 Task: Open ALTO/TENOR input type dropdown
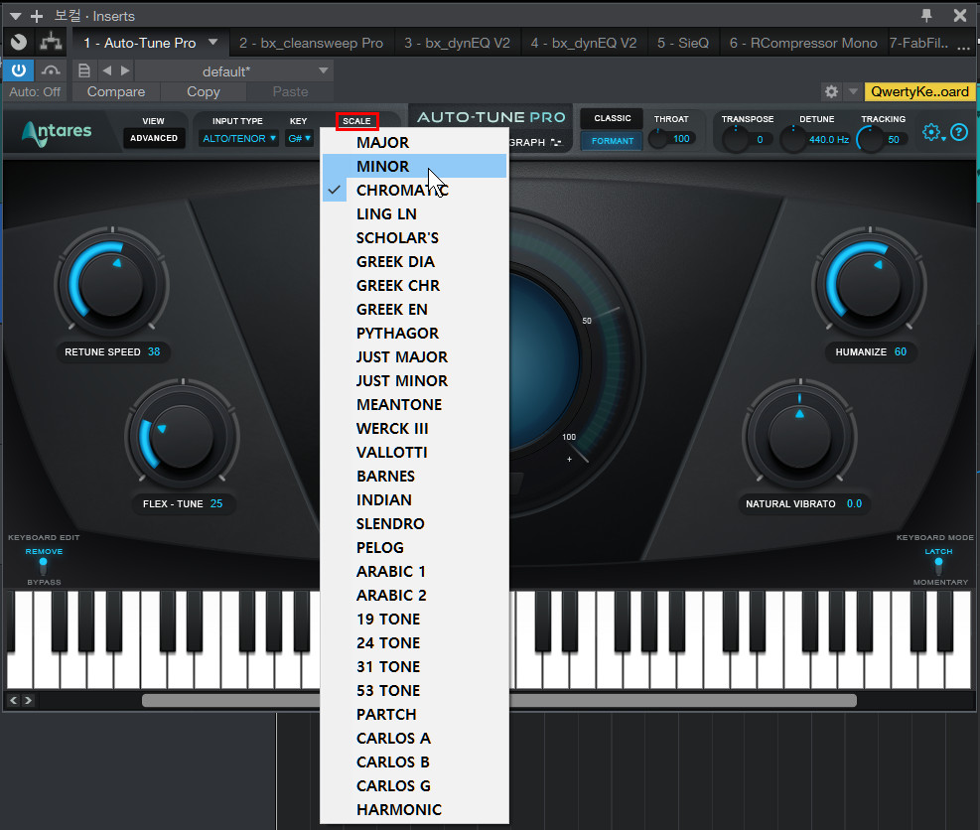click(x=238, y=138)
